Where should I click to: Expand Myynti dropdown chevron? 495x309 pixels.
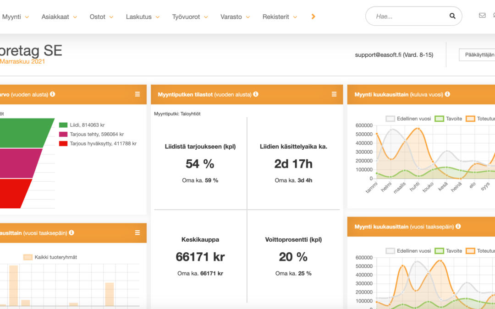click(27, 17)
